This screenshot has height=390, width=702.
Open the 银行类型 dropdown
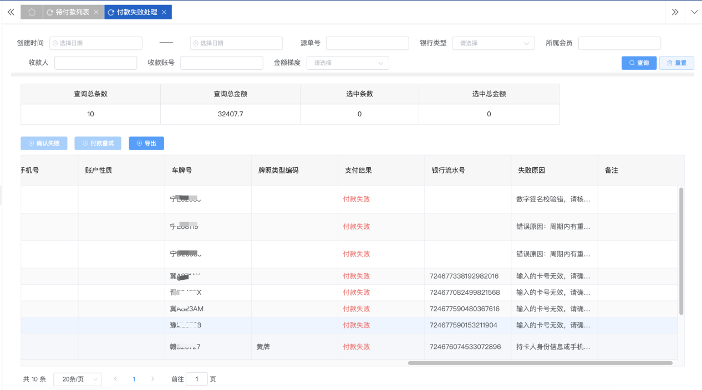[x=494, y=43]
